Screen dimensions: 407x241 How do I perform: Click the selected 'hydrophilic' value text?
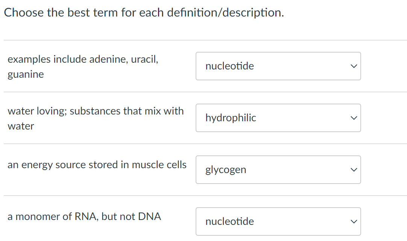click(231, 118)
